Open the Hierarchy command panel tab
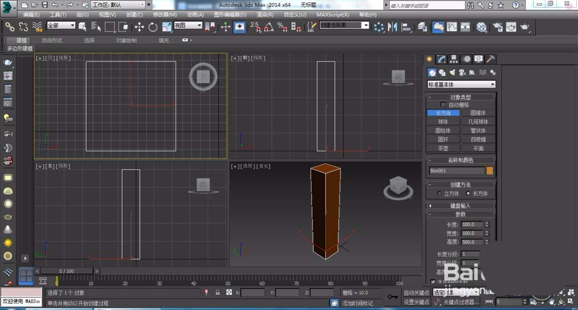 pyautogui.click(x=454, y=59)
